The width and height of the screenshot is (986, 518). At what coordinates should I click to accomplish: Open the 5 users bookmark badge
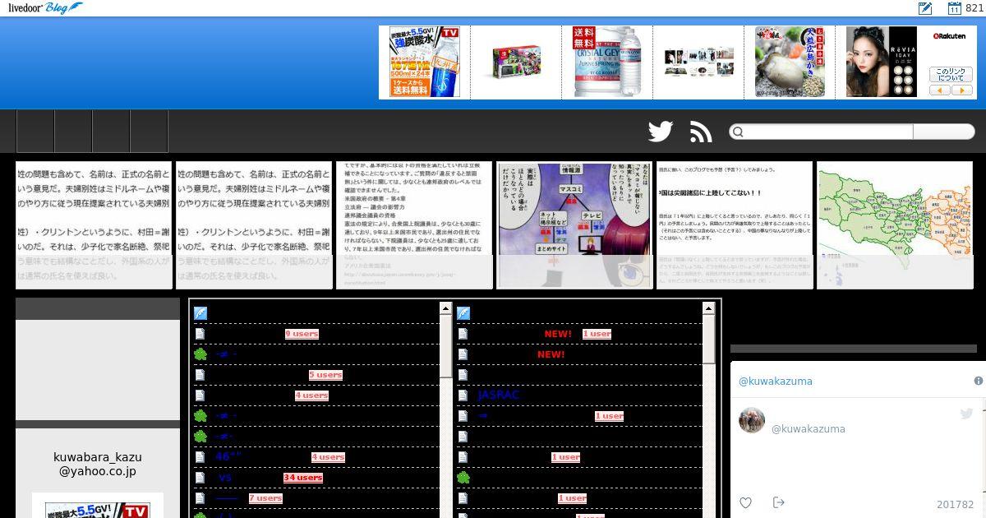click(x=325, y=375)
